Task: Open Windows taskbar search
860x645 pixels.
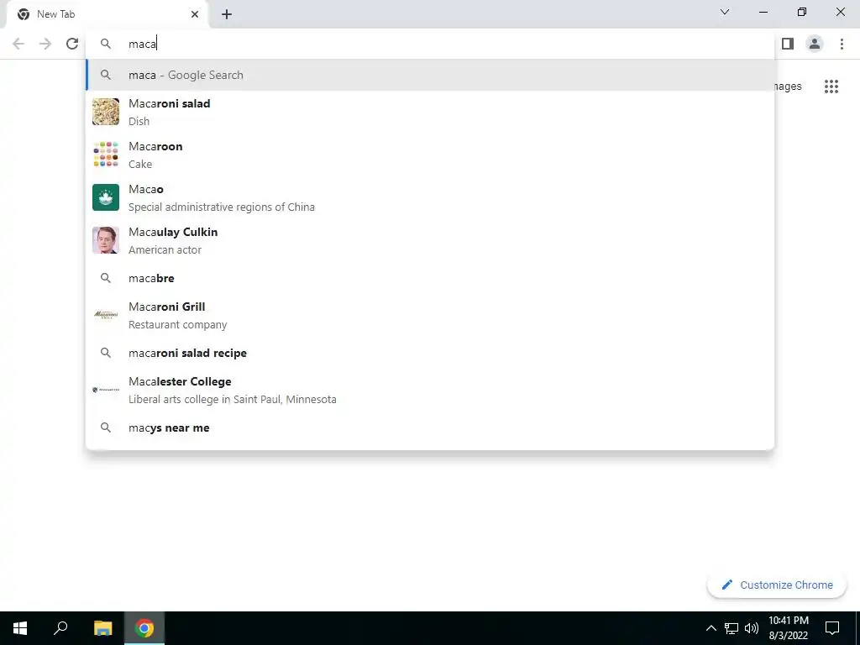Action: coord(60,628)
